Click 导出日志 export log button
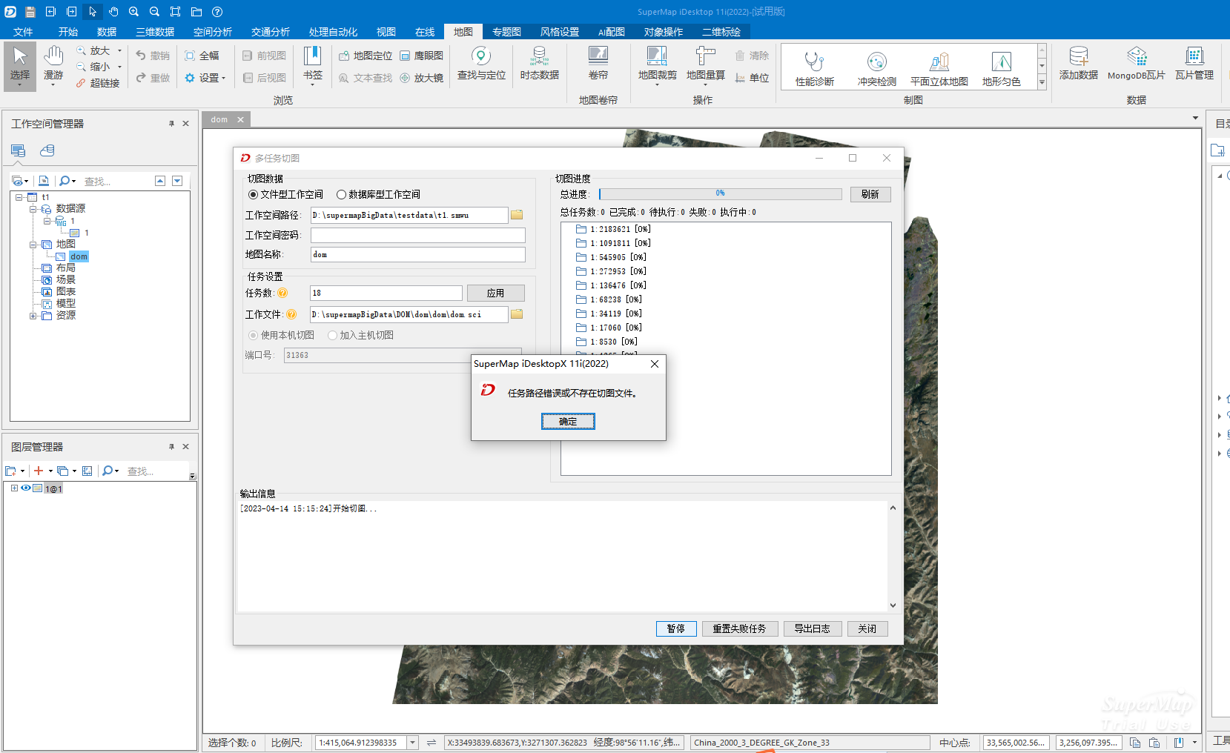Image resolution: width=1230 pixels, height=753 pixels. 812,628
